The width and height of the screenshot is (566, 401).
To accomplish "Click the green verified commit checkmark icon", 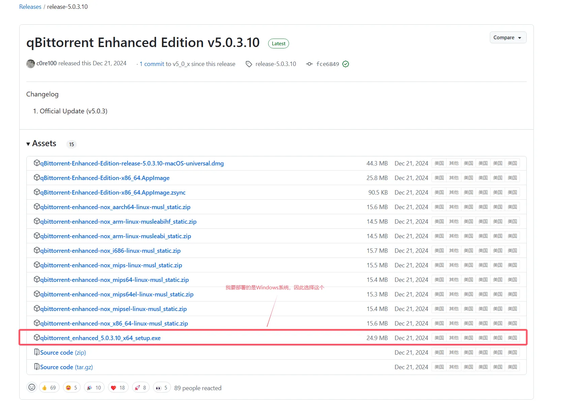I will [346, 64].
